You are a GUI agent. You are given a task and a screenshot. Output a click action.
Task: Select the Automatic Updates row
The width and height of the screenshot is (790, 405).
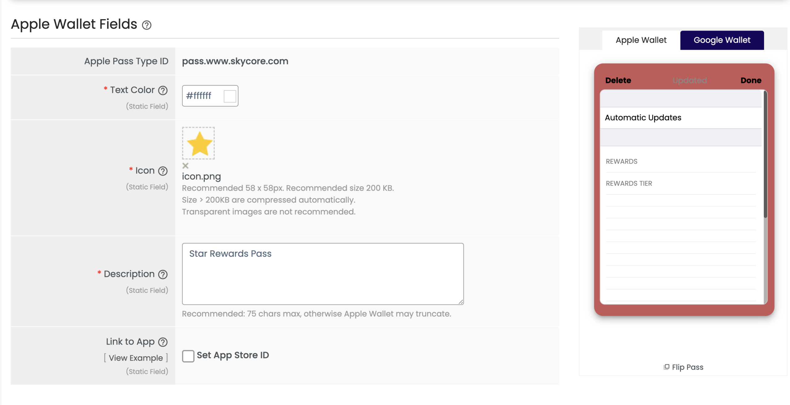tap(681, 118)
